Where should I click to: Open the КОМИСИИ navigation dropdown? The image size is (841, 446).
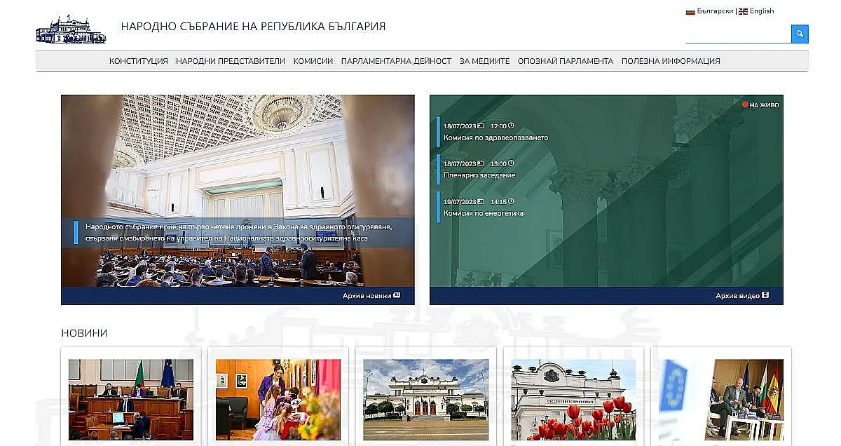point(312,61)
